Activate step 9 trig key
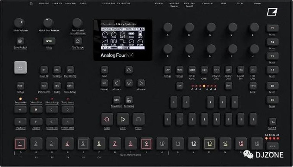This screenshot has width=293, height=167. (x=146, y=144)
